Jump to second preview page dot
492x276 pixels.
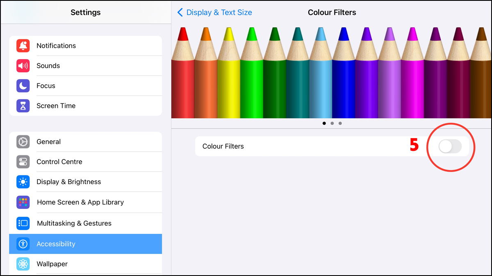pos(332,123)
